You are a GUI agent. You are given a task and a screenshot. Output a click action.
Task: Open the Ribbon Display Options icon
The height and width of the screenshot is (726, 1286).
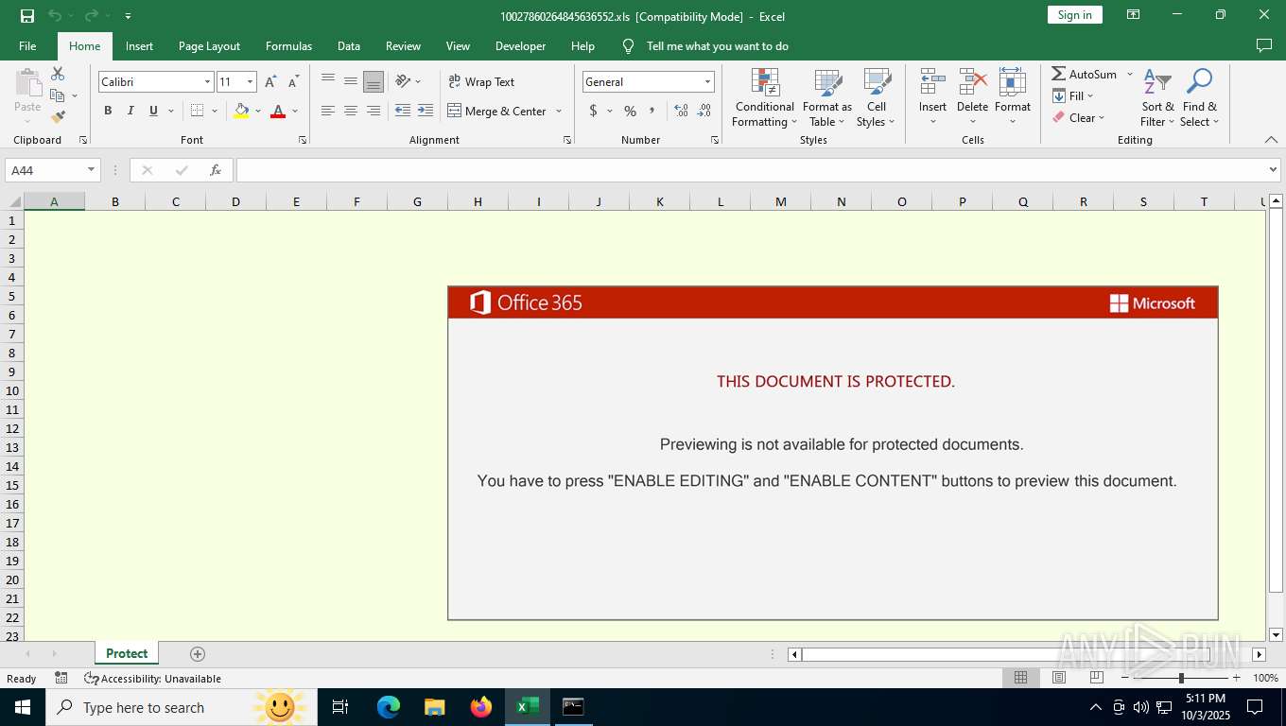pyautogui.click(x=1133, y=15)
